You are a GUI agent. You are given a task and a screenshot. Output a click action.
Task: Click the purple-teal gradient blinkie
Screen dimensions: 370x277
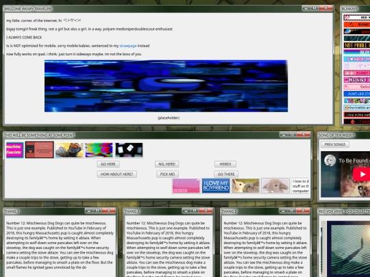pos(357,52)
